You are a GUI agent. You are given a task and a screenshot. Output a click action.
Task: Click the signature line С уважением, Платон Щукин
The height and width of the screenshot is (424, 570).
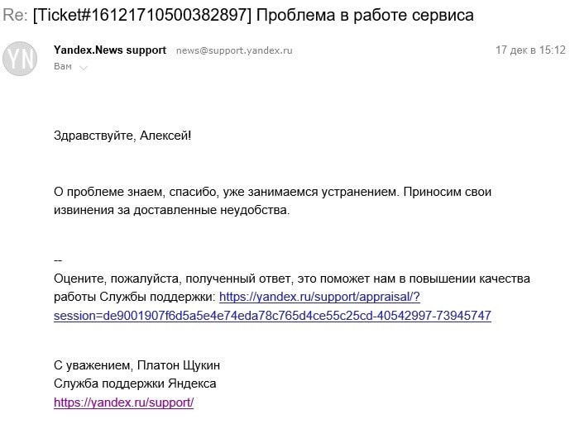pyautogui.click(x=137, y=364)
